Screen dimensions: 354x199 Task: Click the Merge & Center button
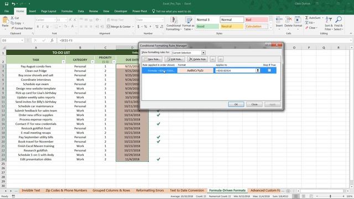point(121,27)
